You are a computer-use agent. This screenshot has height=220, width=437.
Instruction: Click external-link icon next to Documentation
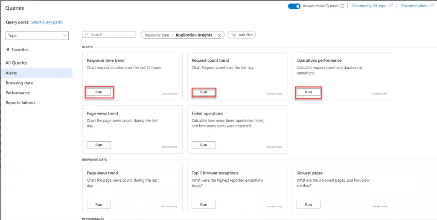click(x=432, y=6)
